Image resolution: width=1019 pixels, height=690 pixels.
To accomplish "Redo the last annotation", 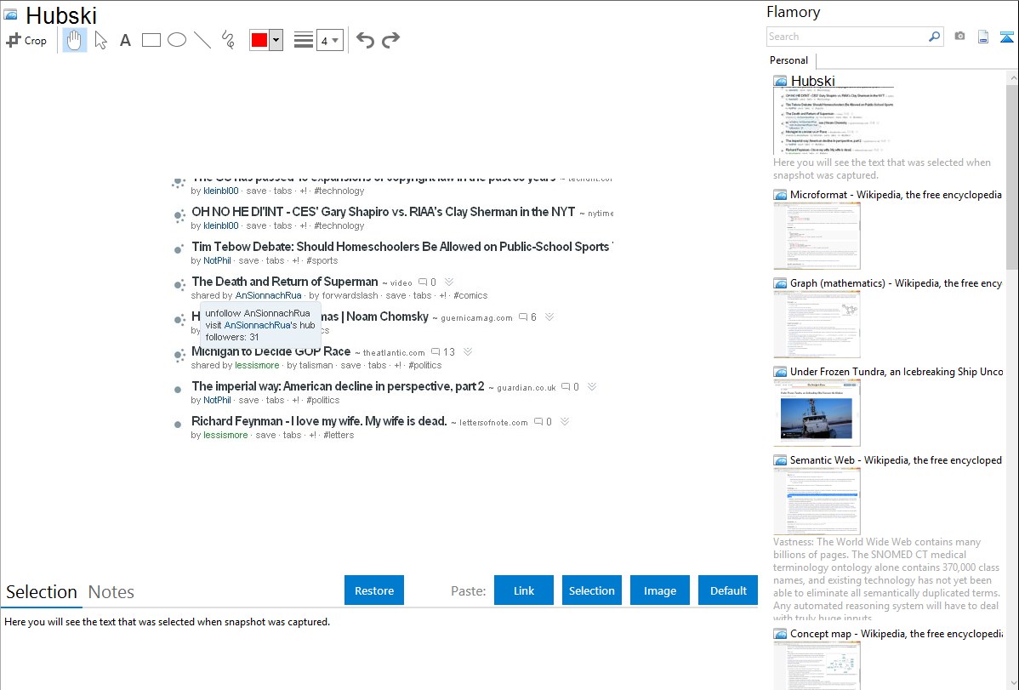I will pos(390,40).
